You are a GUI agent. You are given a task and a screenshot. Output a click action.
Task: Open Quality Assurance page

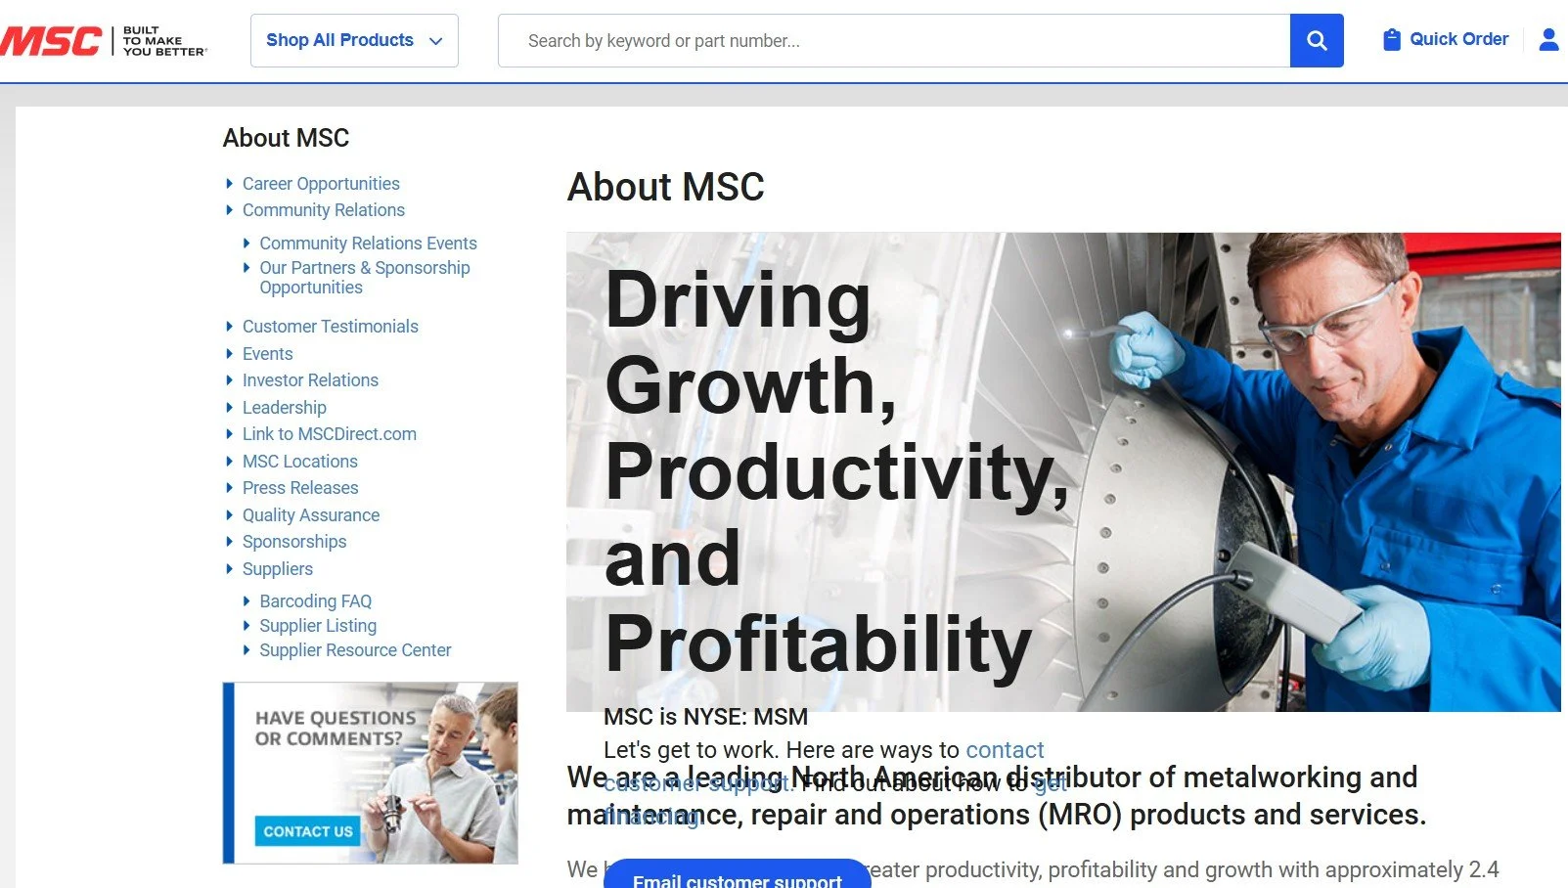click(311, 515)
